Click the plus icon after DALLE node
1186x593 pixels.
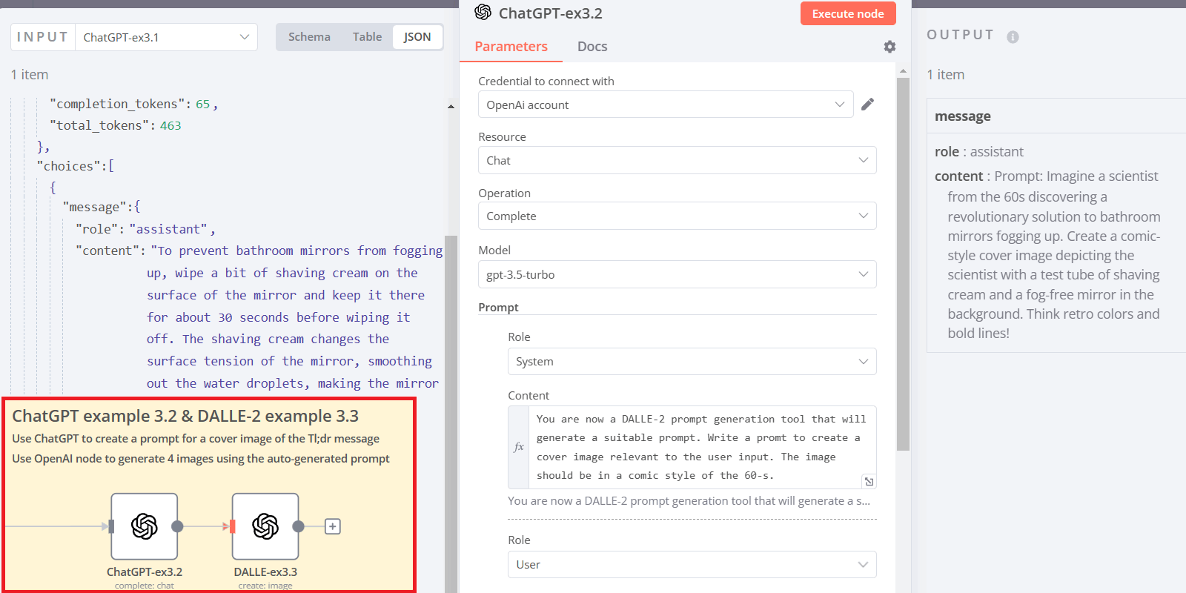[x=333, y=526]
